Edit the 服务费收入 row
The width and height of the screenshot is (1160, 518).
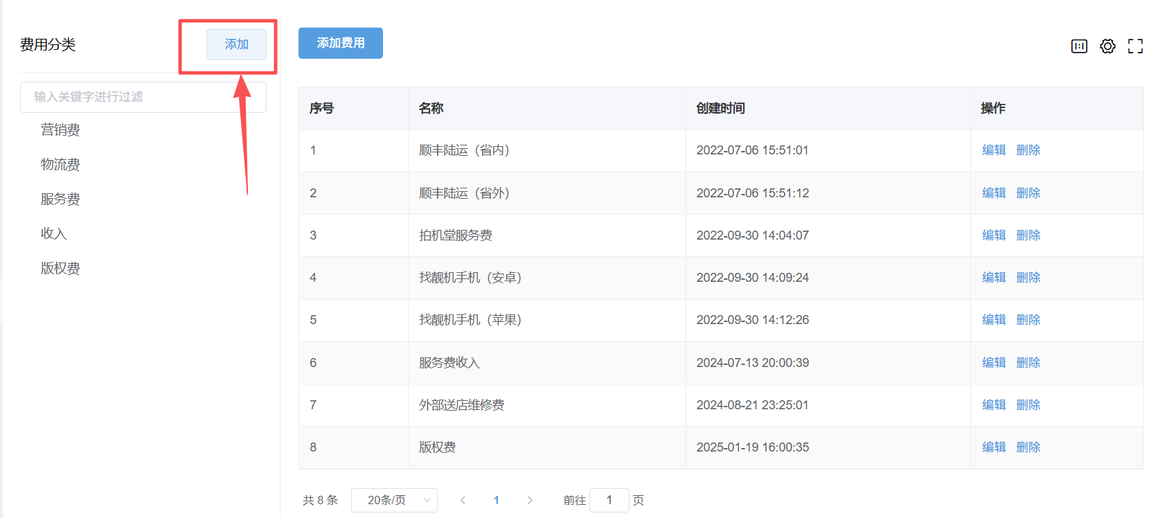[993, 363]
